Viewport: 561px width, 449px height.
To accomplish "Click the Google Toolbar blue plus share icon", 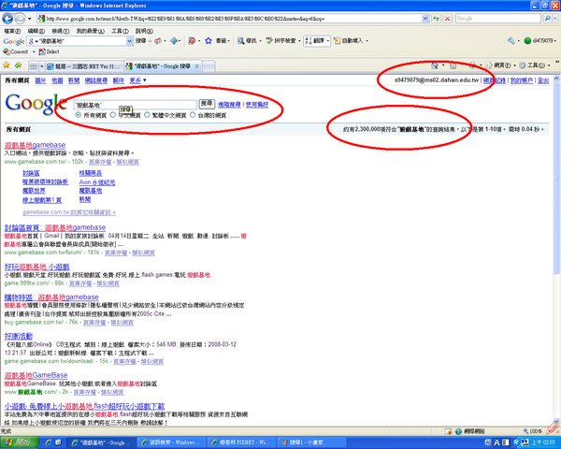I will tap(174, 41).
